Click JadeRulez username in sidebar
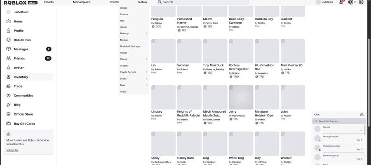The height and width of the screenshot is (165, 371). pos(21,12)
